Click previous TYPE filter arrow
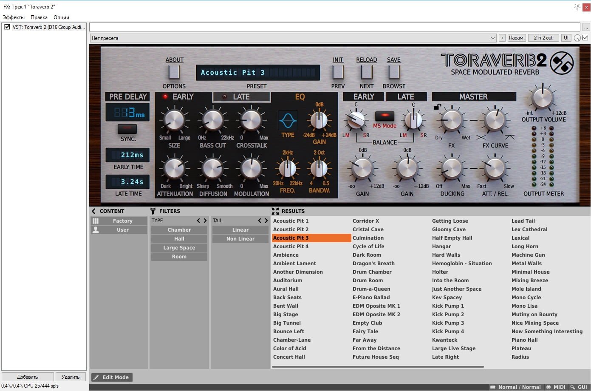This screenshot has width=591, height=391. pyautogui.click(x=198, y=221)
